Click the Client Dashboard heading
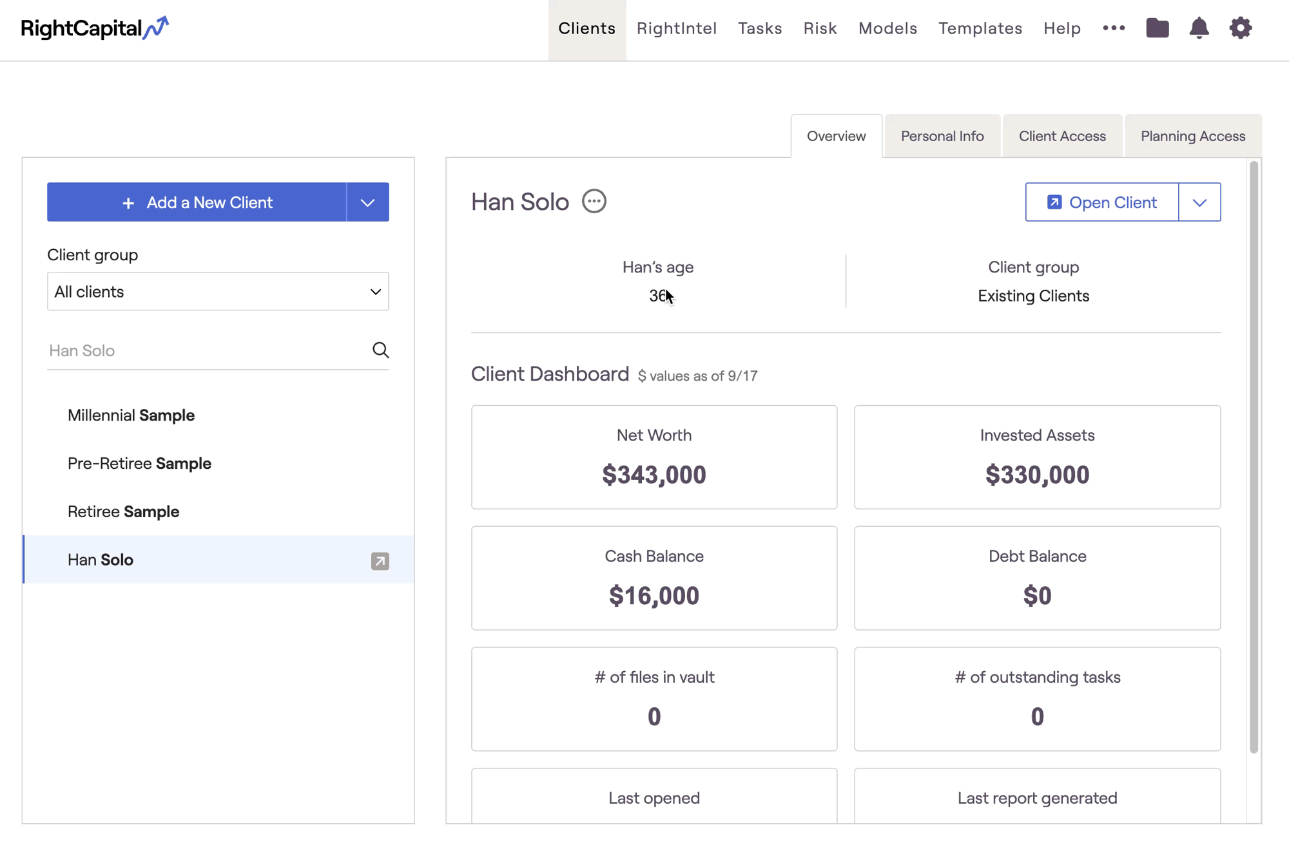Screen dimensions: 1289x856 (x=550, y=374)
